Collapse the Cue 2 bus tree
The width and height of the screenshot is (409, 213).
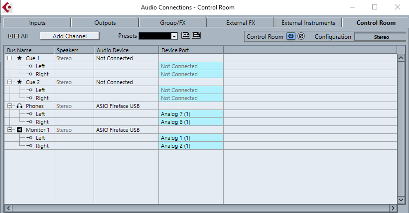pyautogui.click(x=10, y=82)
